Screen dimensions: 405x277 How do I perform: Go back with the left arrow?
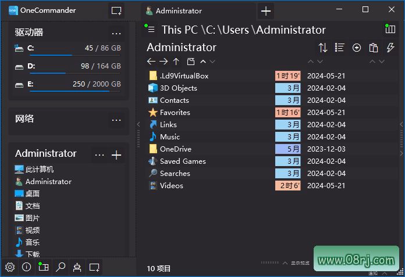pos(151,62)
